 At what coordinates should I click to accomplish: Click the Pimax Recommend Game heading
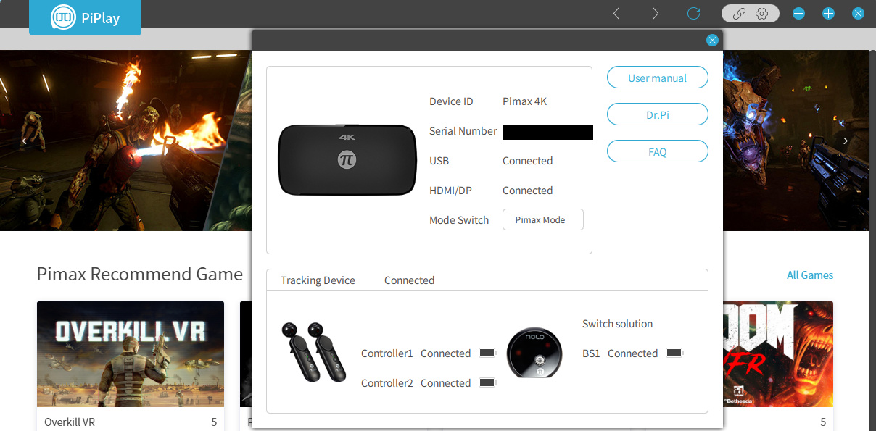pos(140,275)
